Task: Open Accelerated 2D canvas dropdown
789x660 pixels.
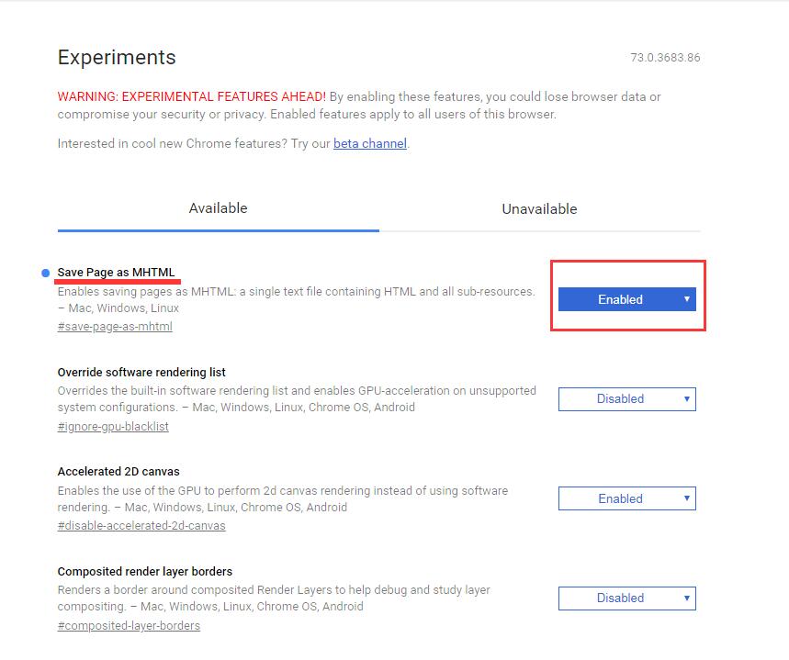Action: point(626,498)
